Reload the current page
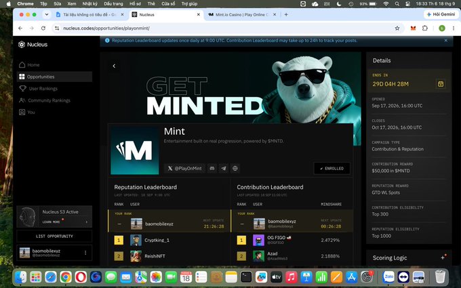 click(x=43, y=28)
